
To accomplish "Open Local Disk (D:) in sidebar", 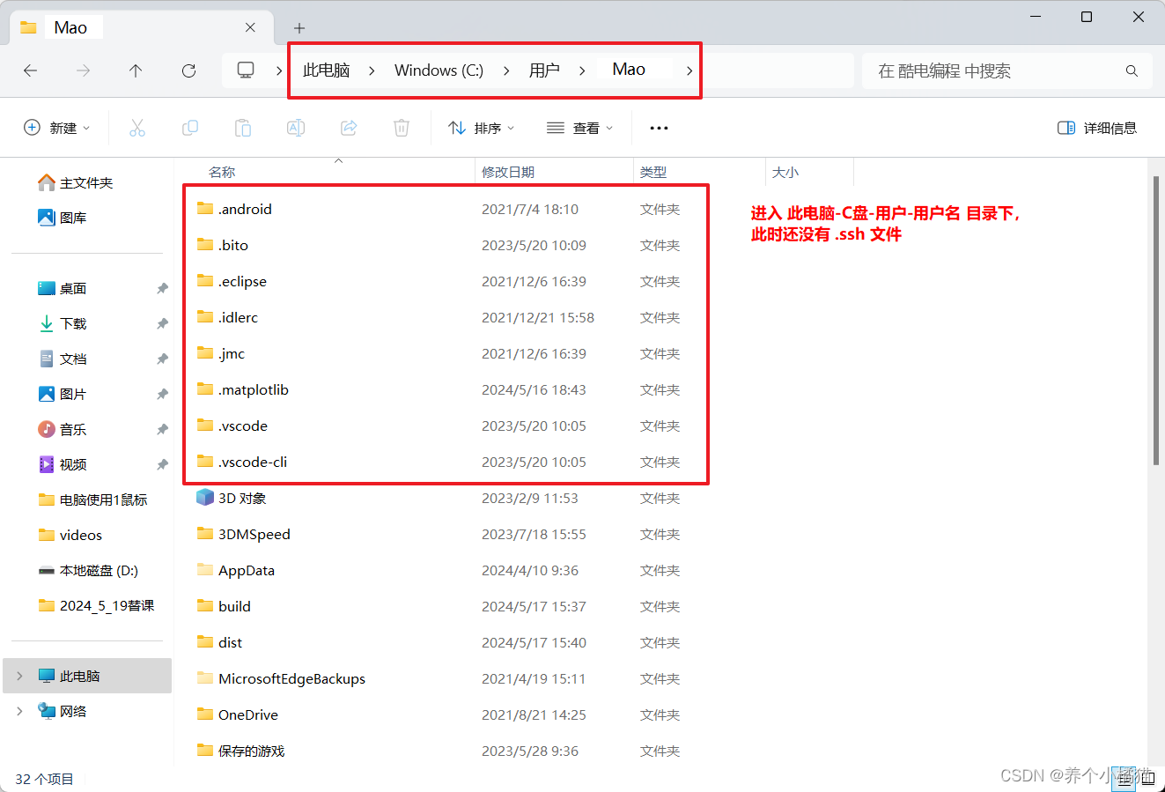I will pyautogui.click(x=88, y=570).
